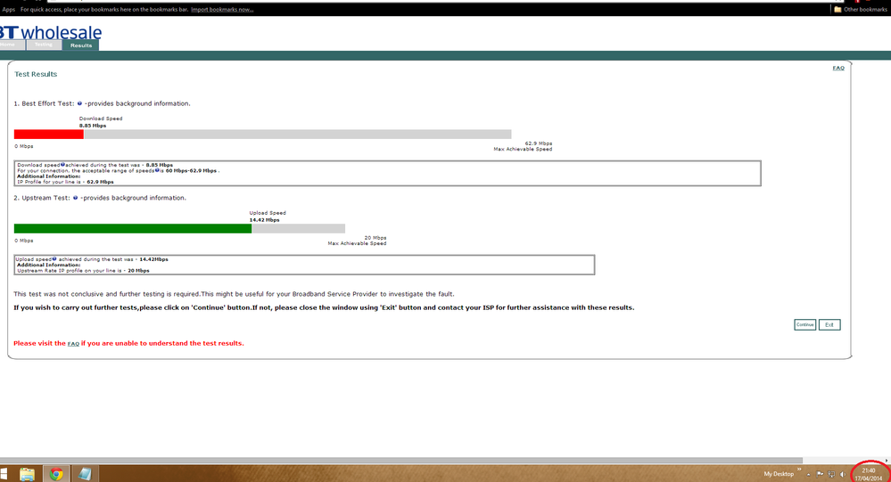Open the FAQ link at the panel's top right
Screen dimensions: 891x482
click(838, 68)
